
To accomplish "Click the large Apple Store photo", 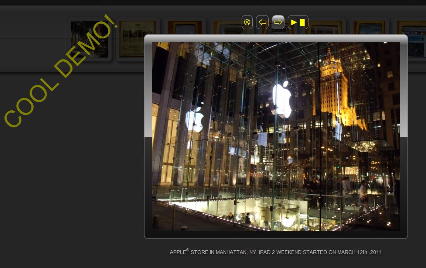I will point(276,136).
